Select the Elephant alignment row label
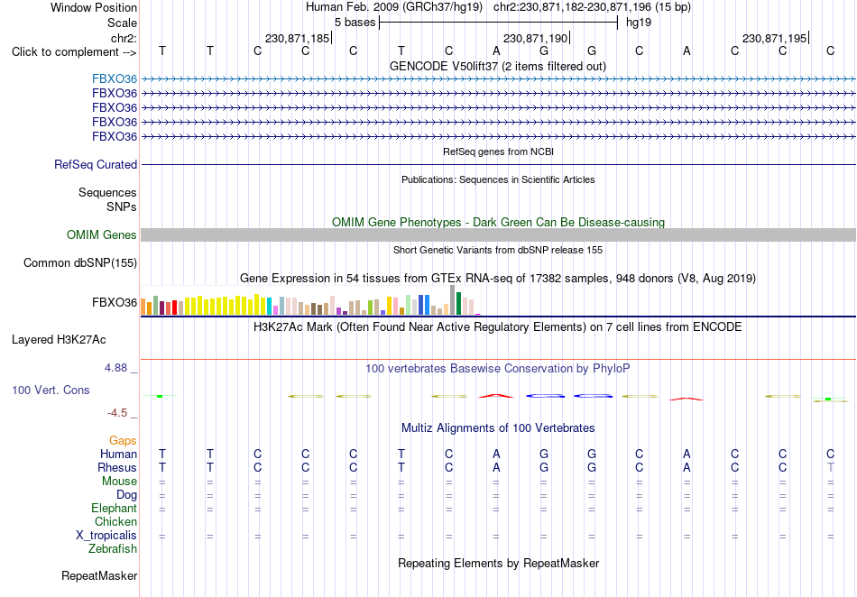The image size is (857, 597). [115, 508]
